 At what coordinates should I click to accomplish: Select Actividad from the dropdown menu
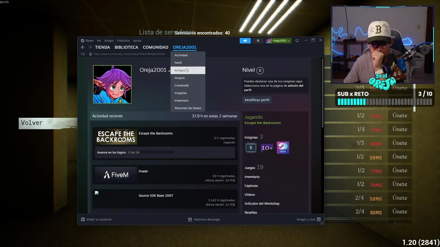[188, 55]
